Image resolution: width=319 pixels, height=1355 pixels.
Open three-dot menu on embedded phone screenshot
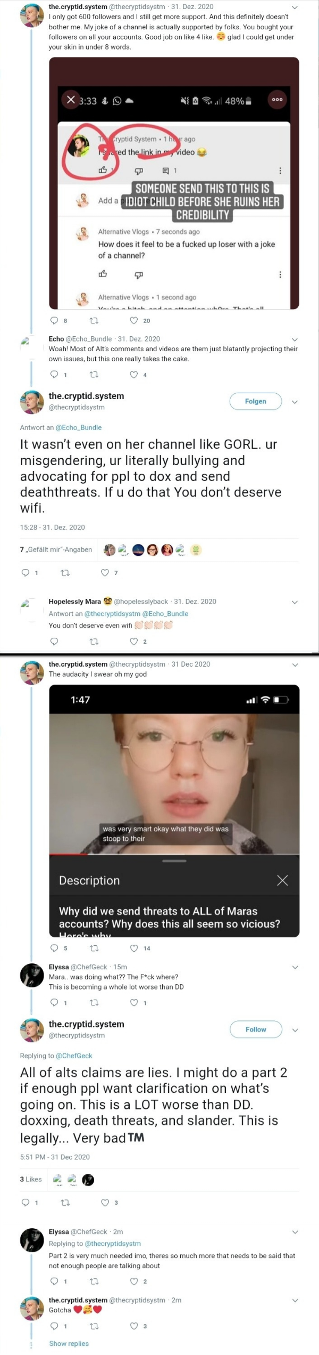click(277, 99)
